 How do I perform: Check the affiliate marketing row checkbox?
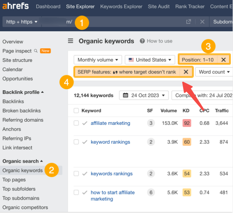point(76,123)
